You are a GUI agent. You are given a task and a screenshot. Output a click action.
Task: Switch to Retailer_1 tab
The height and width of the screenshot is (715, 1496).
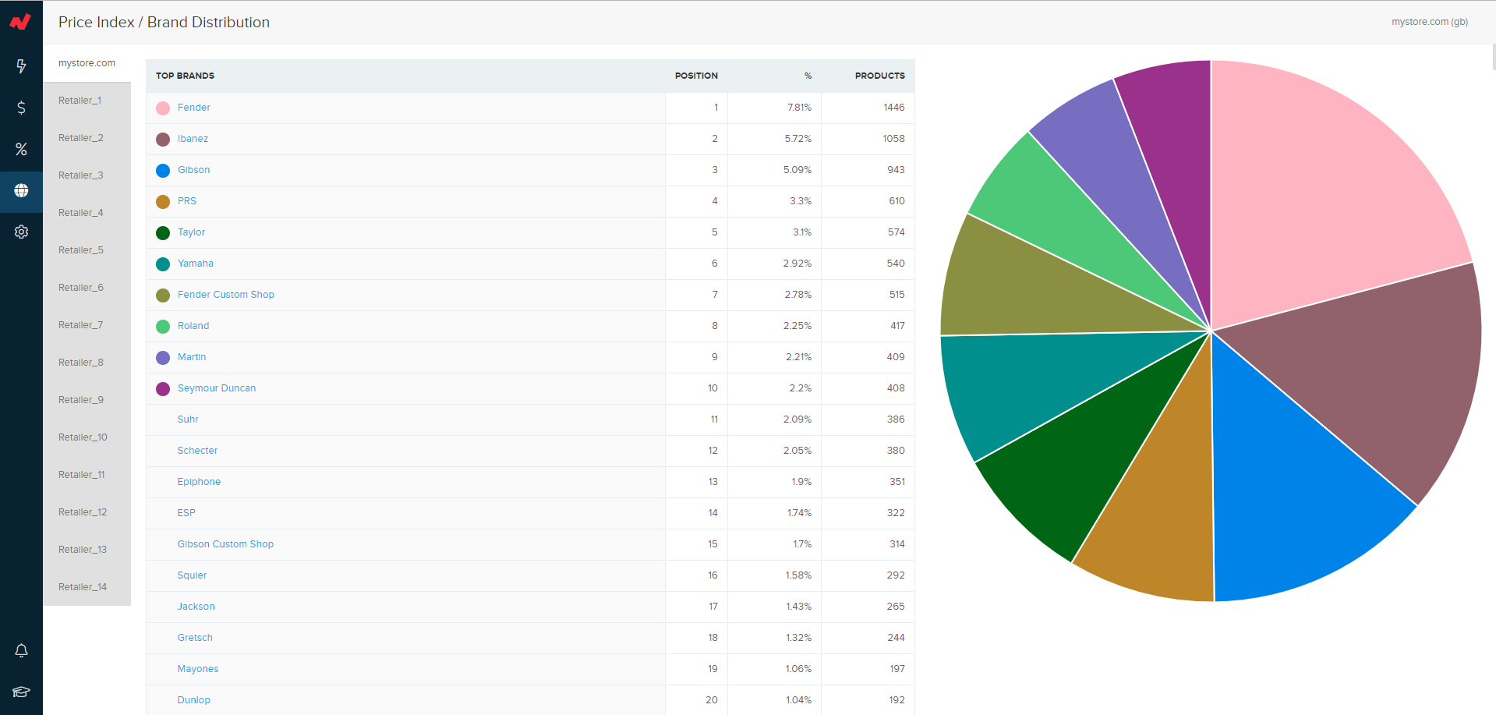[x=87, y=101]
